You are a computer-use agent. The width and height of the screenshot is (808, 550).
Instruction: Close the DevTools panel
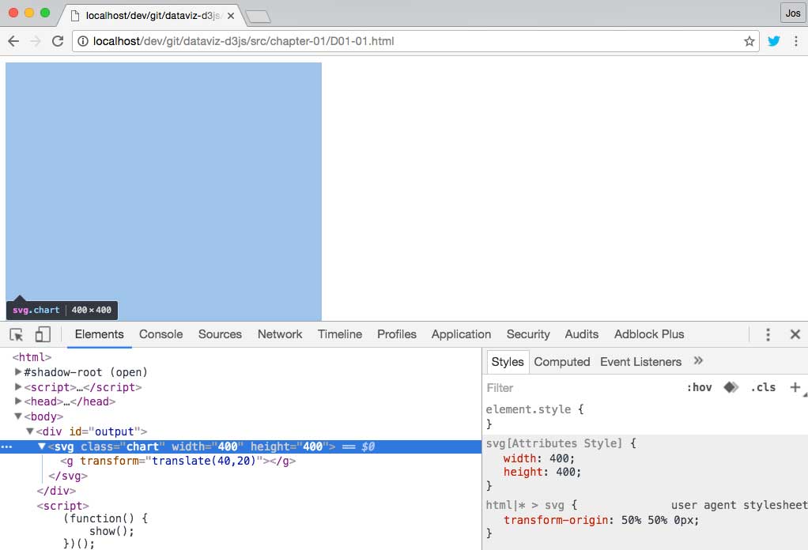(795, 335)
